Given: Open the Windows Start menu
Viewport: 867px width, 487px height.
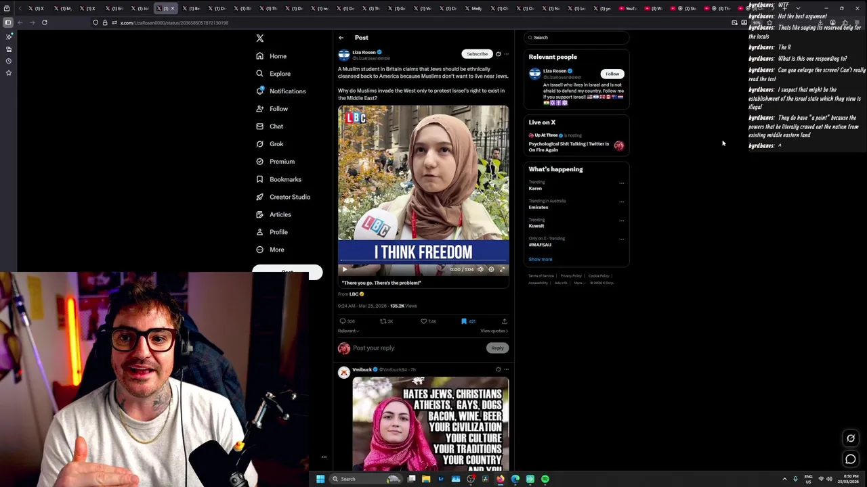Looking at the screenshot, I should [x=320, y=479].
